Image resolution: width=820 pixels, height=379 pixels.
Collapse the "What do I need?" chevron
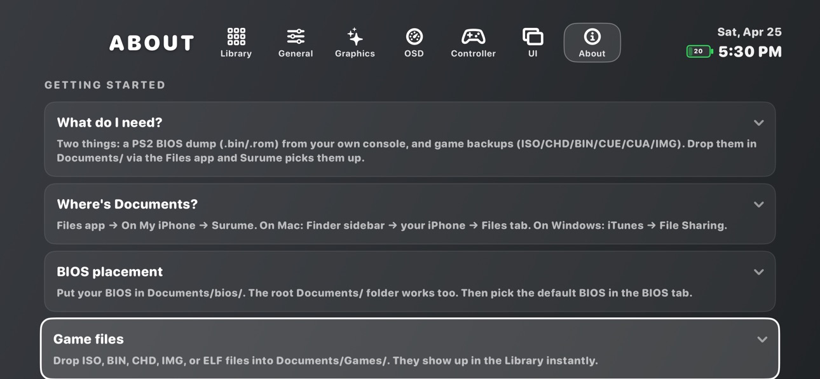tap(758, 123)
